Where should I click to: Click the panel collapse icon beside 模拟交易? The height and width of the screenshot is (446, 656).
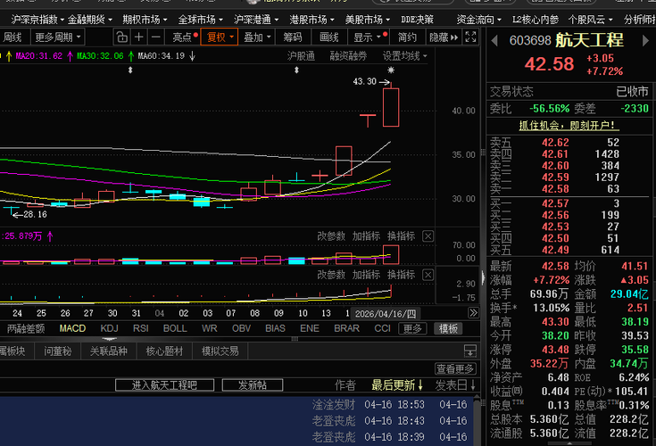coord(470,351)
